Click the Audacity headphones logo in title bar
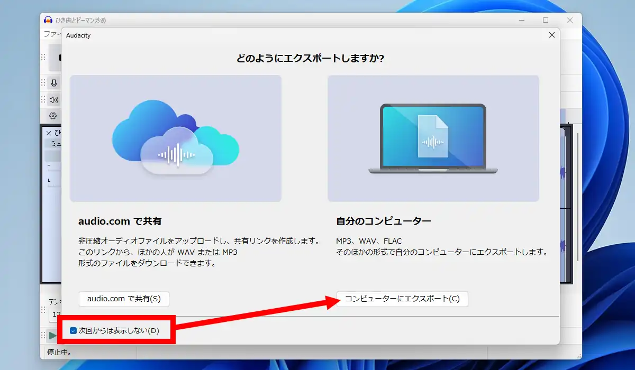 (x=48, y=21)
